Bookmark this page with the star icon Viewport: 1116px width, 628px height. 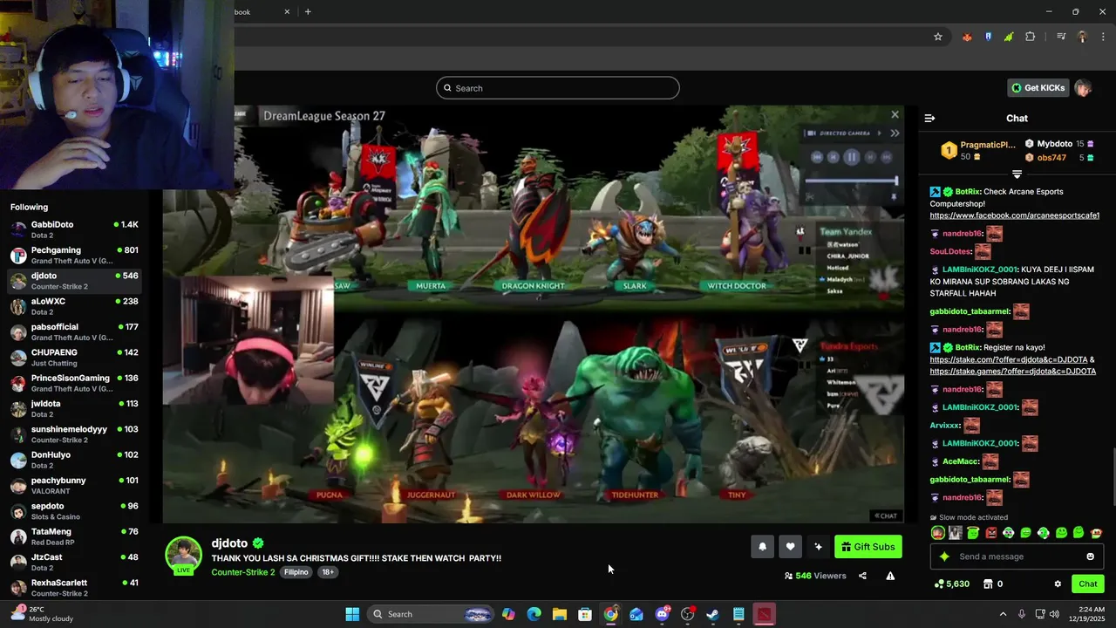point(938,37)
